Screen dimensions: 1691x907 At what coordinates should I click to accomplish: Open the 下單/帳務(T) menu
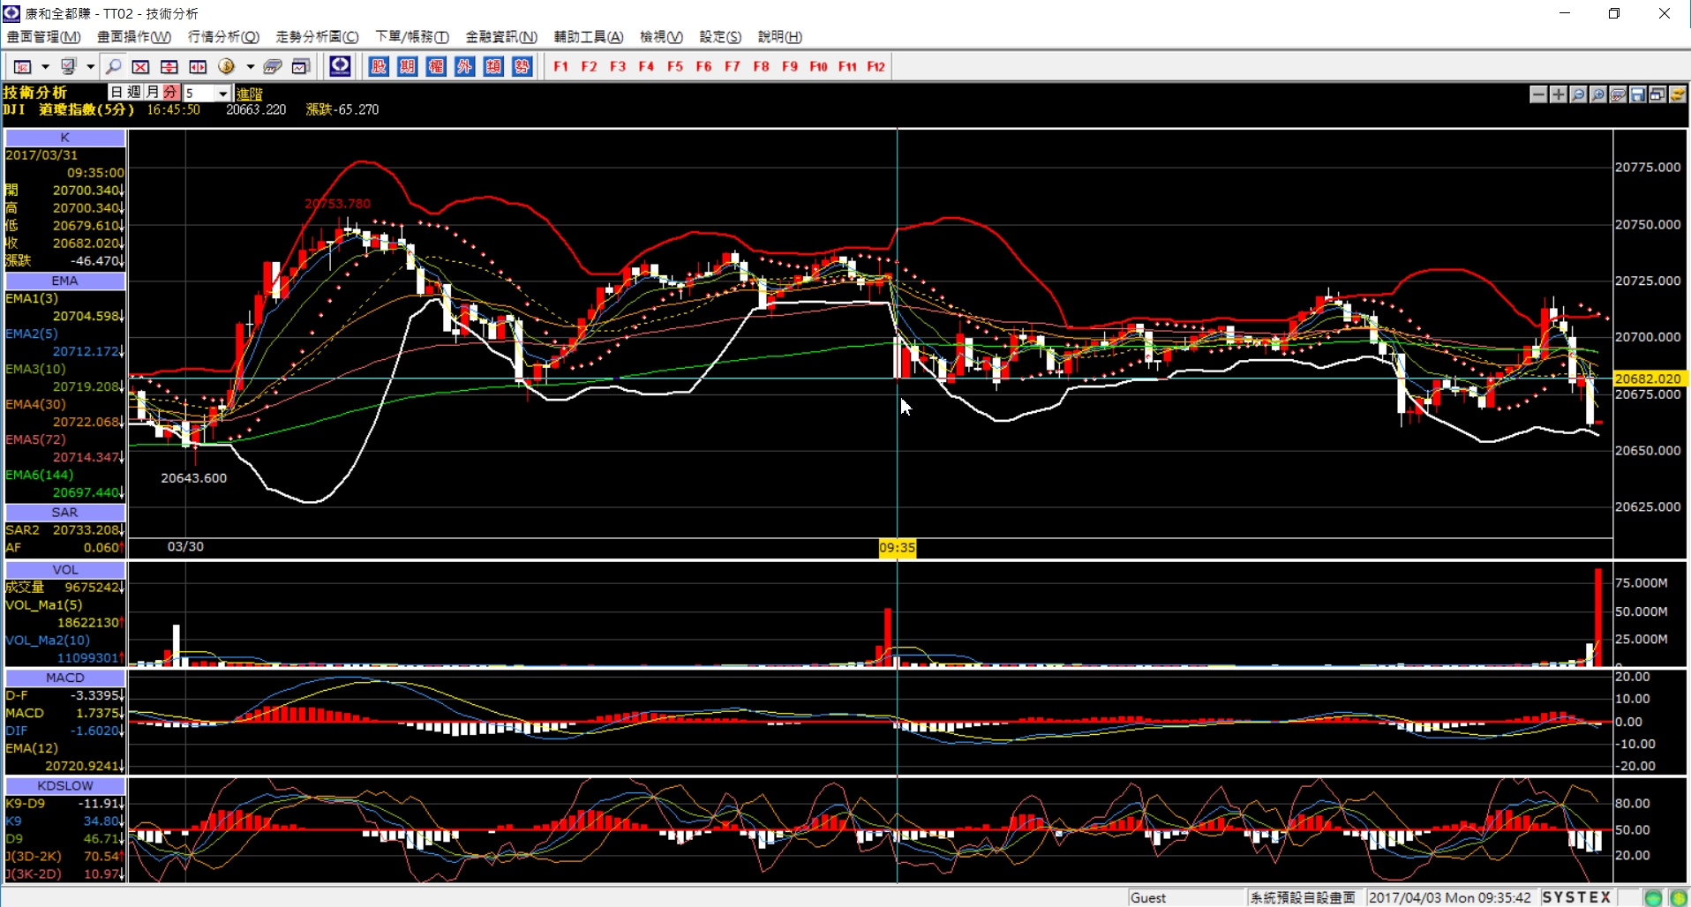(x=412, y=37)
